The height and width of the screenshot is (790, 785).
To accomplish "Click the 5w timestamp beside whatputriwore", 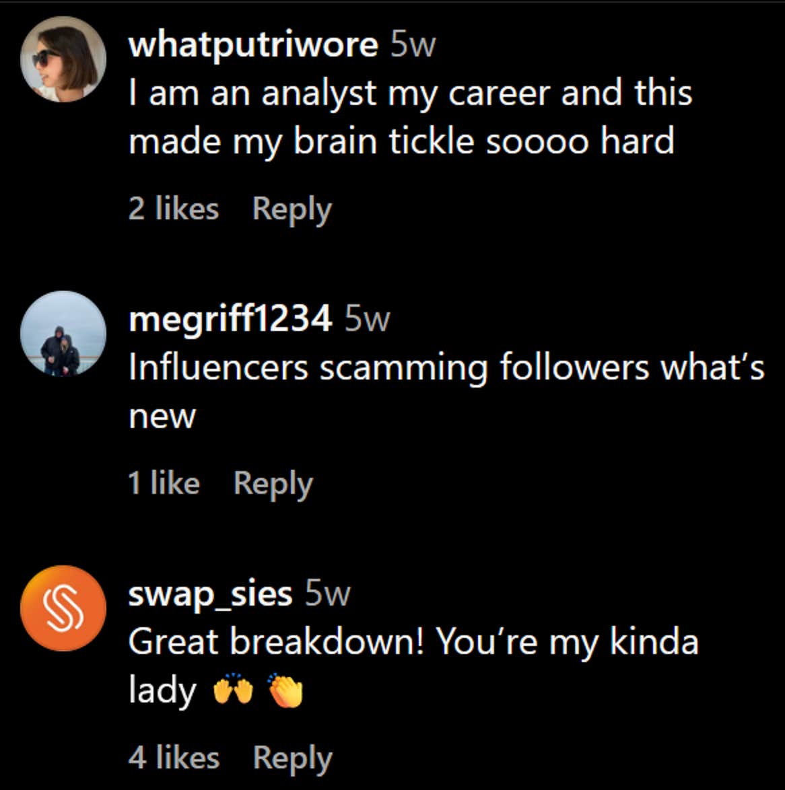I will 413,45.
